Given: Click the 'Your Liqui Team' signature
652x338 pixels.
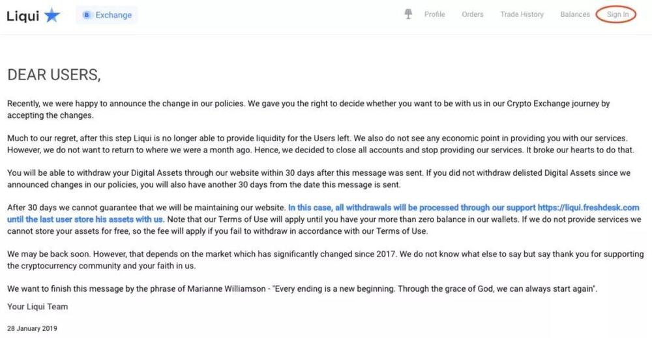Looking at the screenshot, I should point(37,307).
